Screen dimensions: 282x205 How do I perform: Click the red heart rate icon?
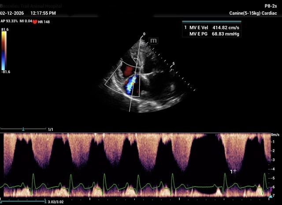[x=34, y=21]
